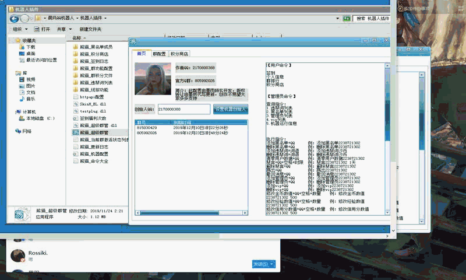466x280 pixels.
Task: Open 下载 in the favorites sidebar
Action: 30,47
